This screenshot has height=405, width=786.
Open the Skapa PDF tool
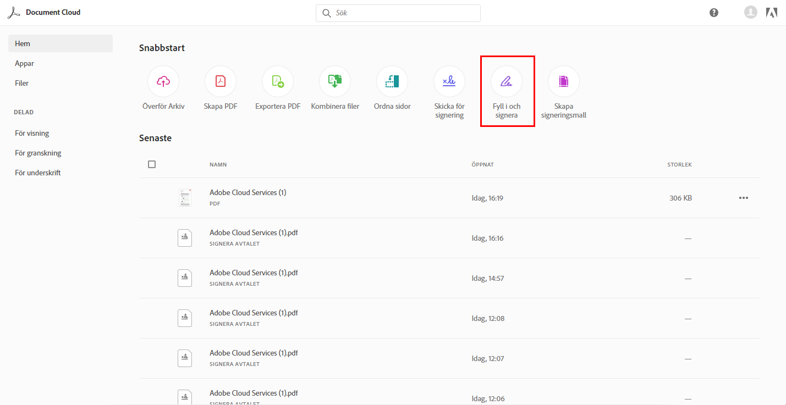[221, 81]
